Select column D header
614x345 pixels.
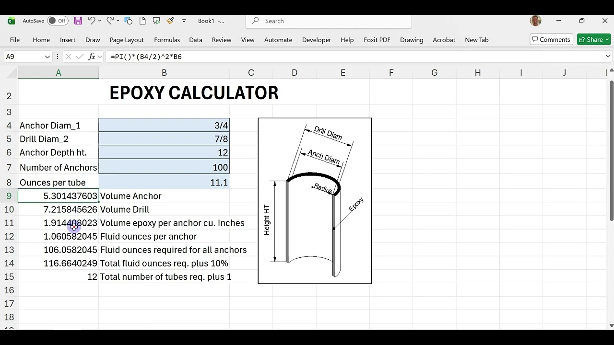pos(295,73)
